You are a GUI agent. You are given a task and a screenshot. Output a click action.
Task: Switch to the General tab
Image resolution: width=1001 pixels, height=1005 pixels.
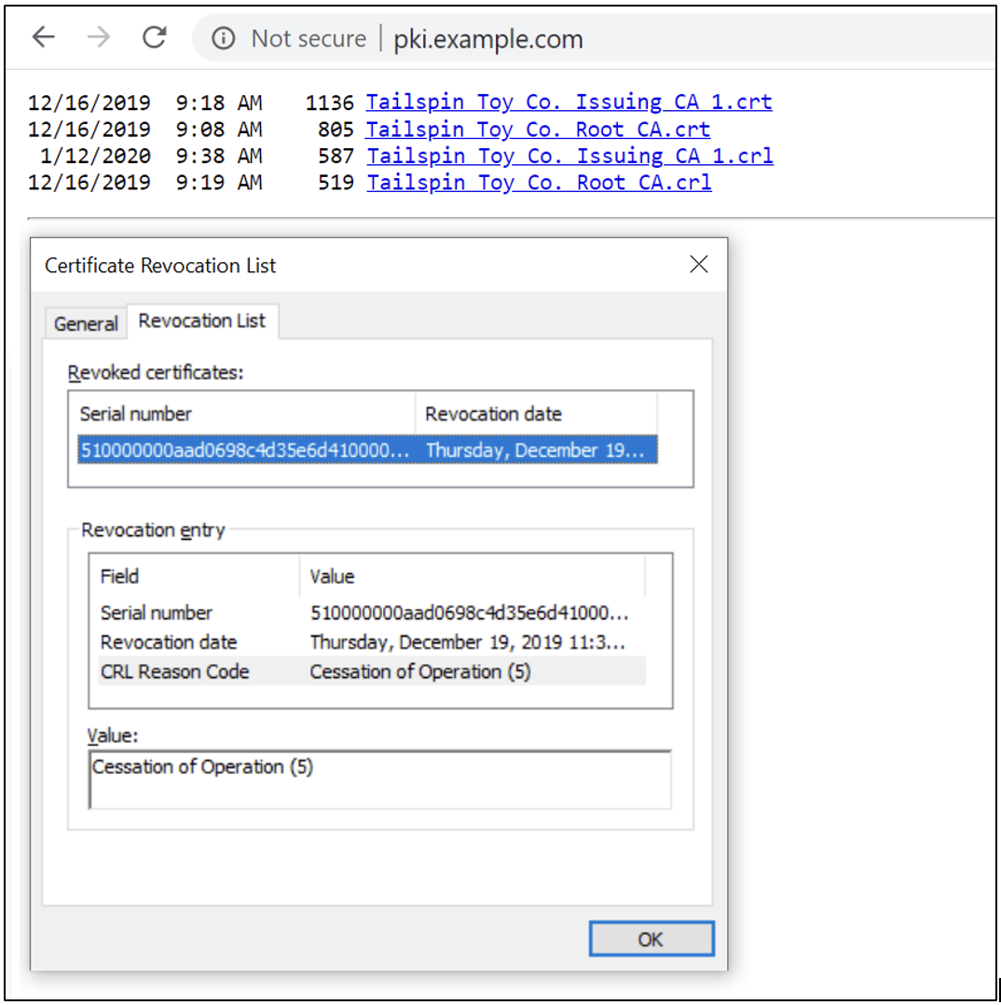coord(86,323)
